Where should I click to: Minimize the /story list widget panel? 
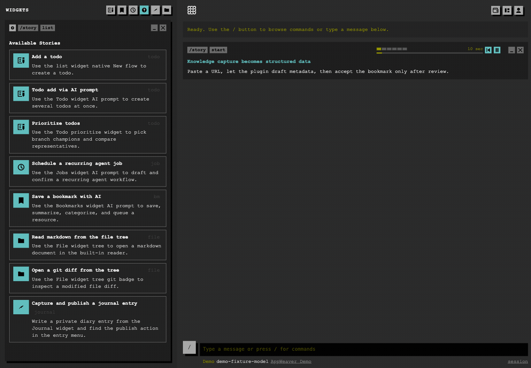point(154,28)
